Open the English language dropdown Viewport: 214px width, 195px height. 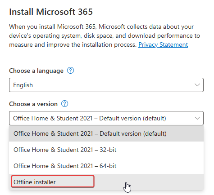pyautogui.click(x=106, y=85)
